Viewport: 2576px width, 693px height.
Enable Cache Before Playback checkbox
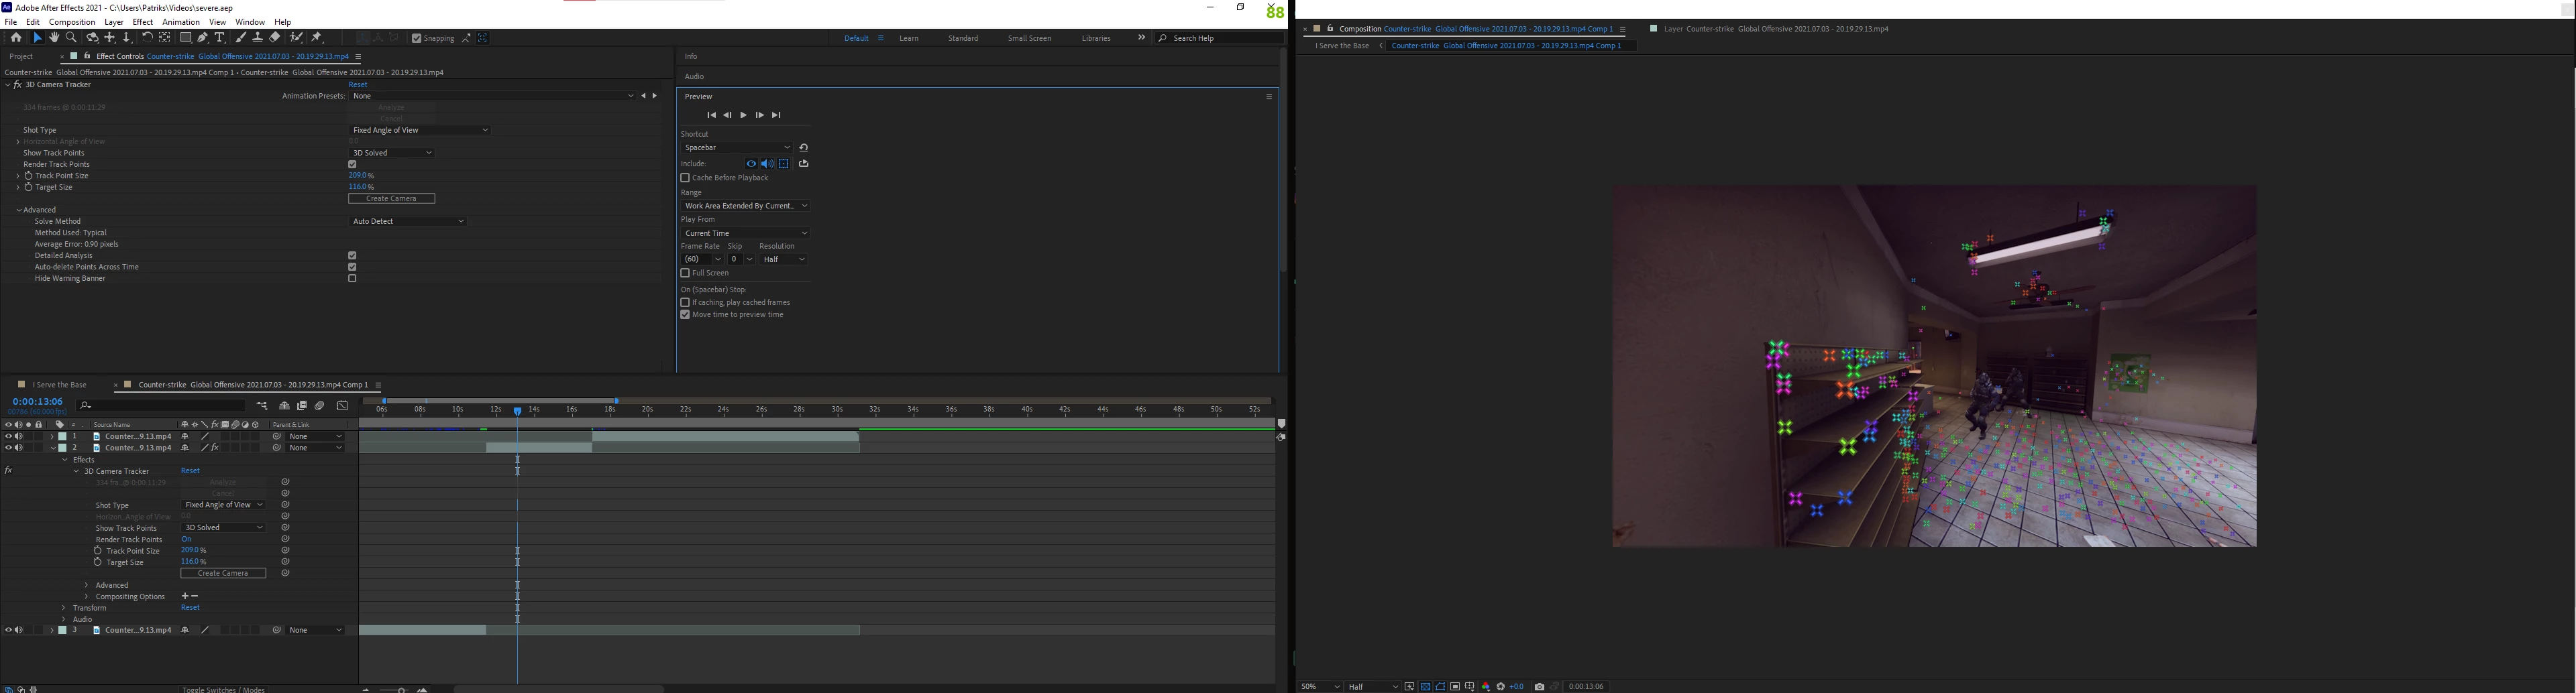pyautogui.click(x=685, y=178)
